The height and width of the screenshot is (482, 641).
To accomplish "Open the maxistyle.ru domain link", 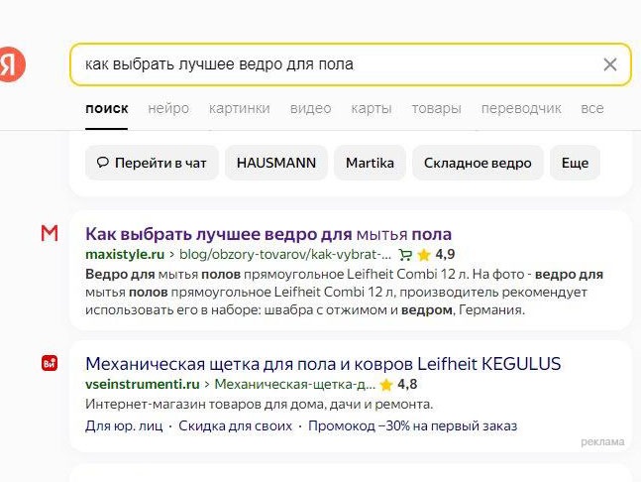I will (x=125, y=255).
